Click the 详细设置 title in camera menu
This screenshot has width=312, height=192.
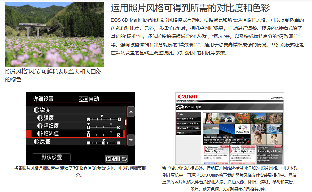pos(44,99)
